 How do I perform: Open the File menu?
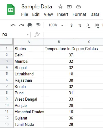[25, 14]
